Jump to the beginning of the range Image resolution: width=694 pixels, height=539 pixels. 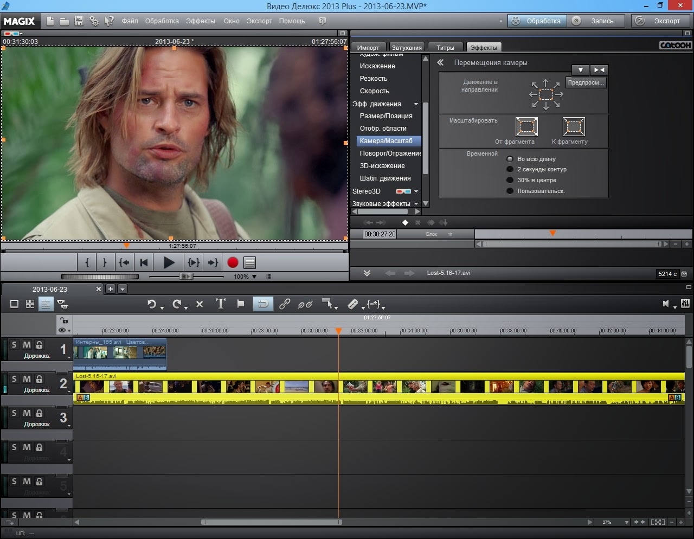(124, 262)
